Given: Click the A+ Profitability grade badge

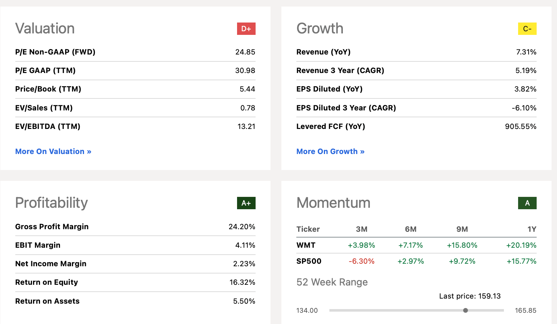Looking at the screenshot, I should (246, 203).
